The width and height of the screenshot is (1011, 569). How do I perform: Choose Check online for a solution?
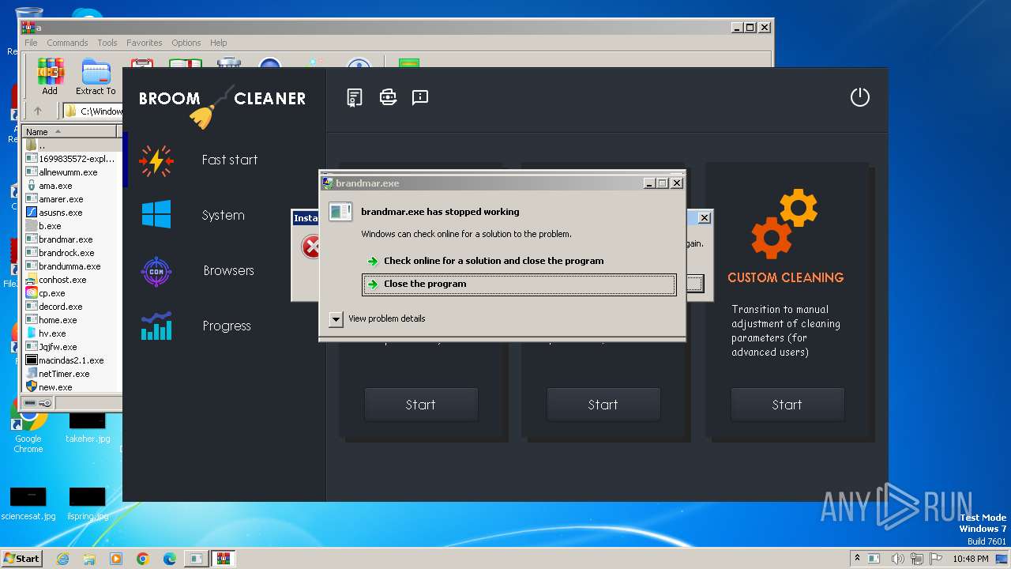coord(519,261)
